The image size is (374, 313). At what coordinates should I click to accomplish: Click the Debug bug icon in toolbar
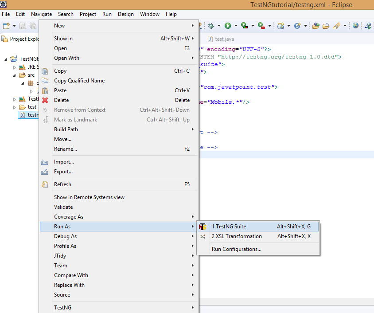point(211,26)
